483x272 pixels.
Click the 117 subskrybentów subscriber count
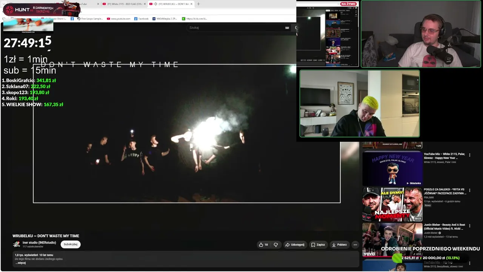tap(33, 247)
